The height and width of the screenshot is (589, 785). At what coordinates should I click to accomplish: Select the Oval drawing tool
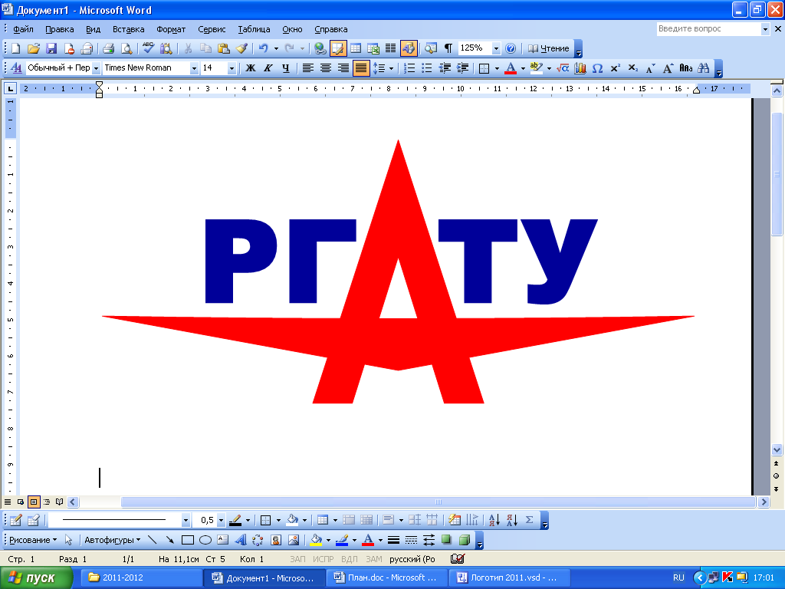[x=205, y=540]
